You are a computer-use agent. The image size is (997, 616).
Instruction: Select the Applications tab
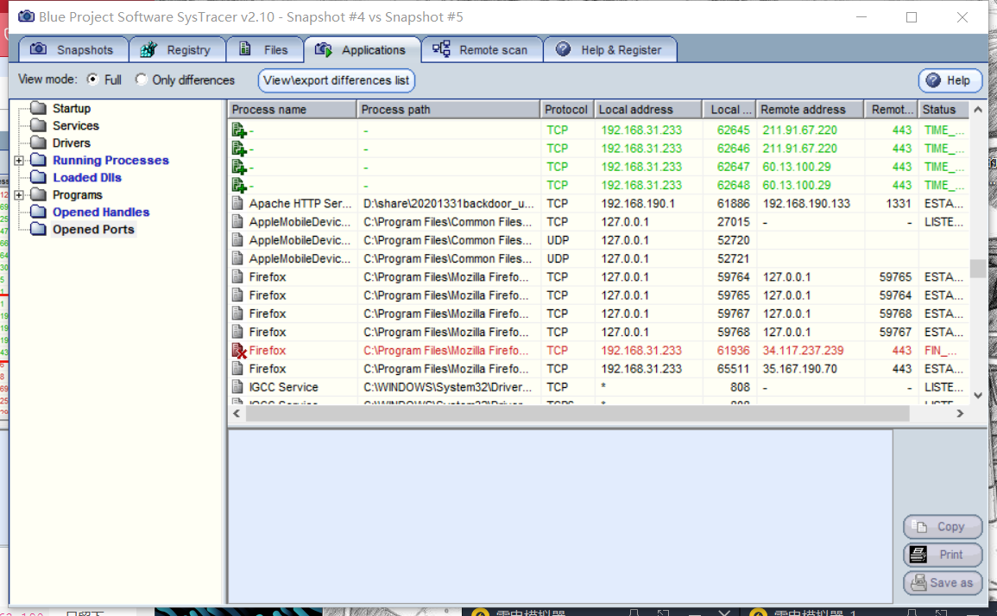tap(362, 49)
